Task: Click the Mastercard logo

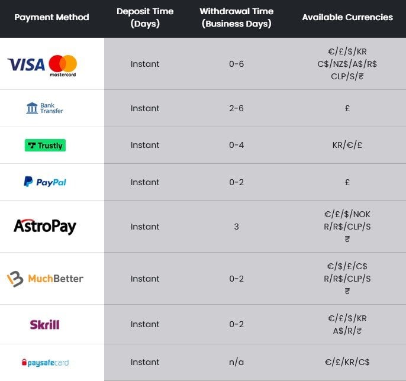Action: point(63,66)
